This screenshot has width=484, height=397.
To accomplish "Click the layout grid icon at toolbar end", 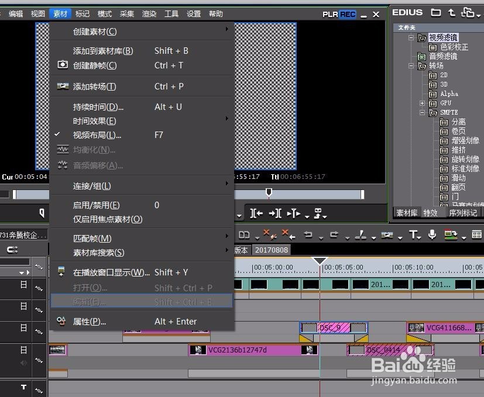I will 476,234.
